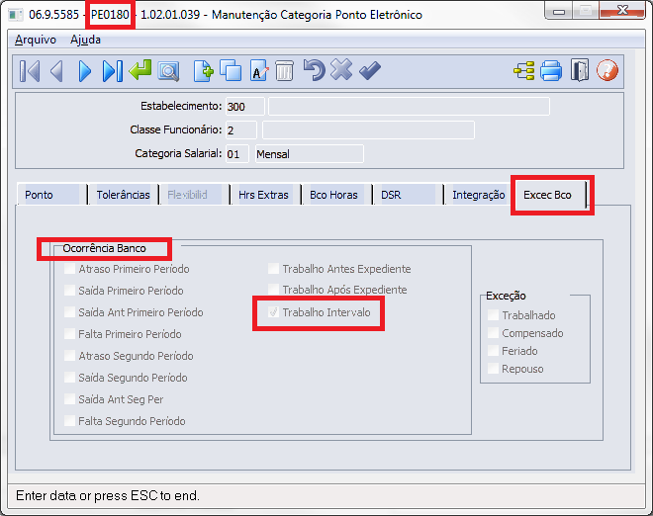Delete record with trash icon
Viewport: 653px width, 516px height.
(x=285, y=70)
